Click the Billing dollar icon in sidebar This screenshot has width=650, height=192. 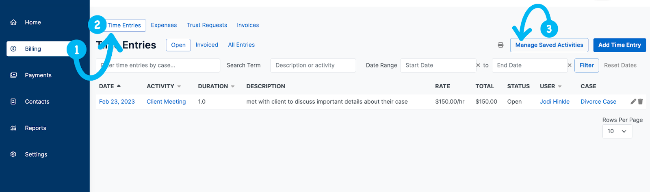pos(13,49)
